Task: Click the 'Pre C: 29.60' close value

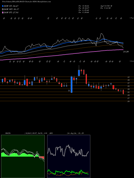Action: [84, 12]
